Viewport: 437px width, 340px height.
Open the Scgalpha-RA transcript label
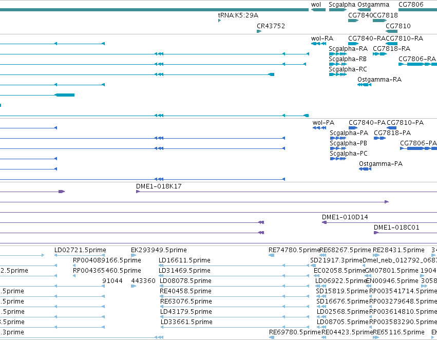point(348,49)
